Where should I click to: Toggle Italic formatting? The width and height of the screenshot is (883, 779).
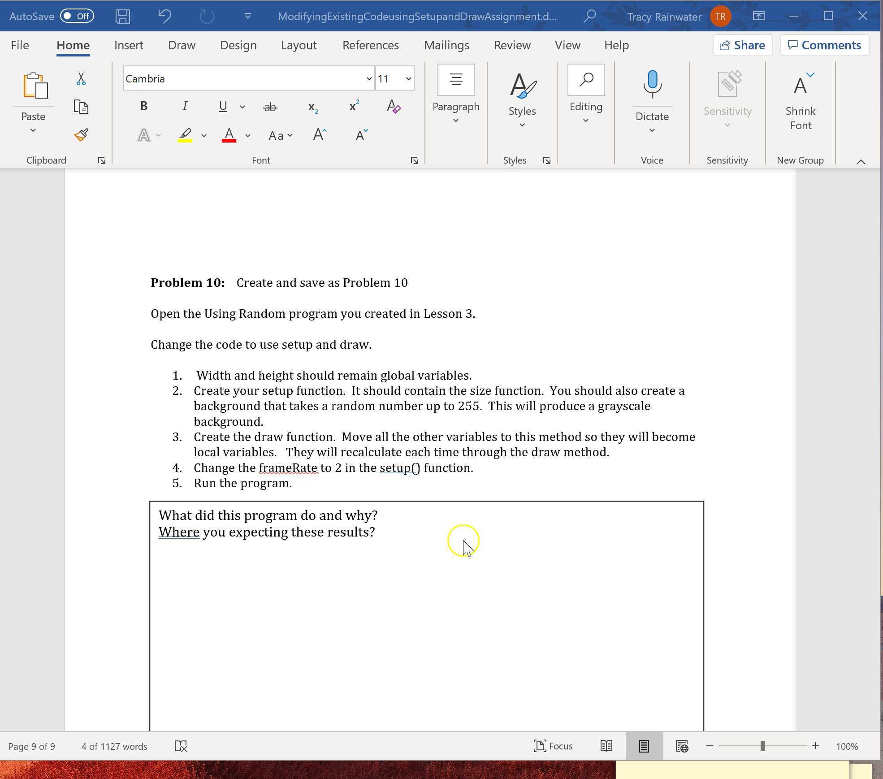185,106
